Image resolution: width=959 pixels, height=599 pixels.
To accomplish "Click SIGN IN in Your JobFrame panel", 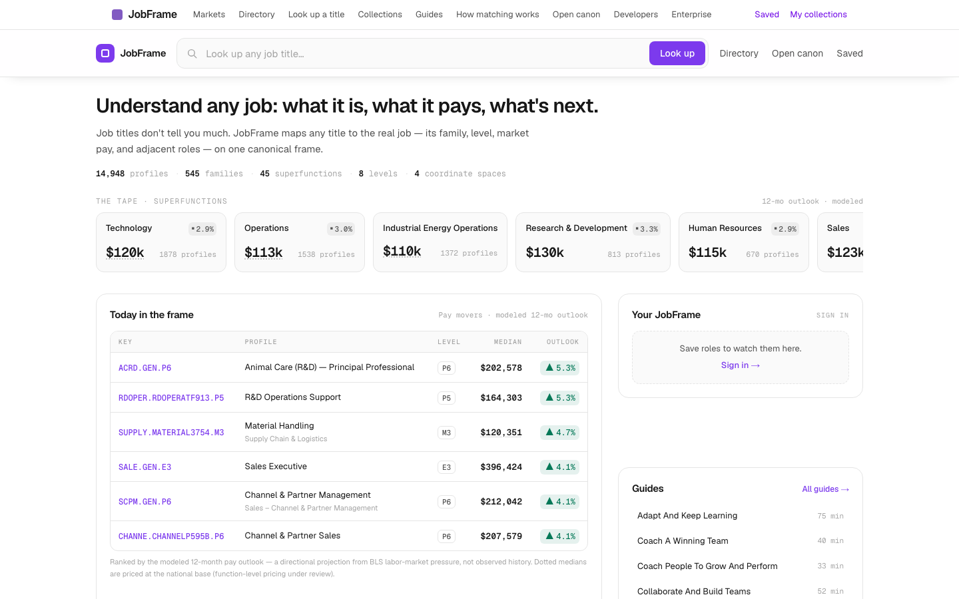I will 832,315.
